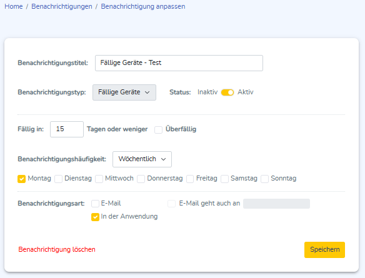Check the E-Mail geht auch an box
This screenshot has width=365, height=278.
click(171, 204)
